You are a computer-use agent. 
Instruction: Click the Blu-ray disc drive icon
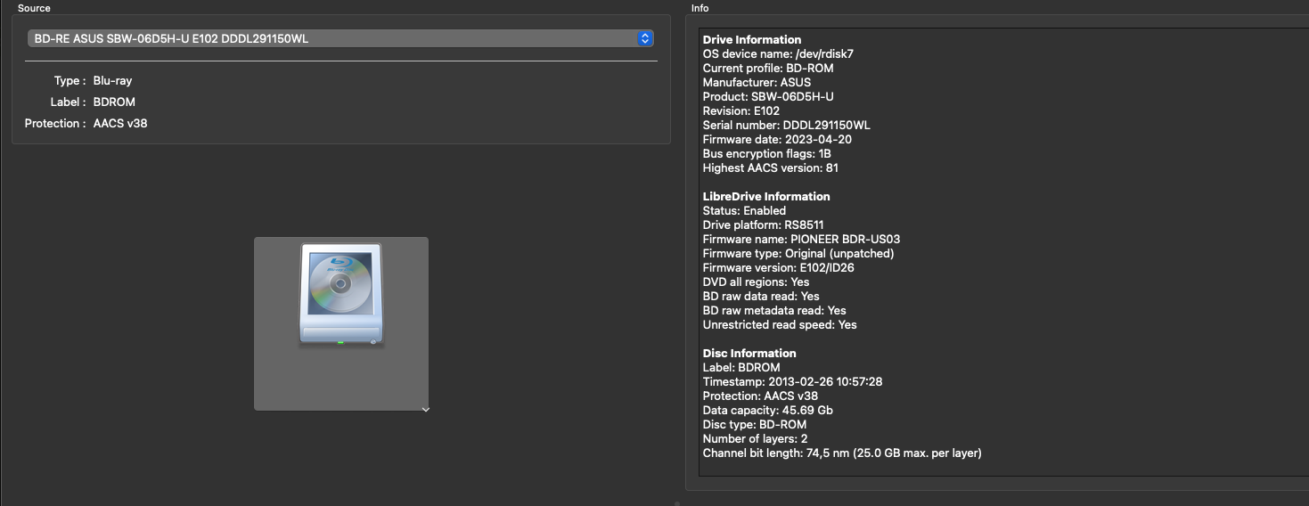[x=340, y=295]
